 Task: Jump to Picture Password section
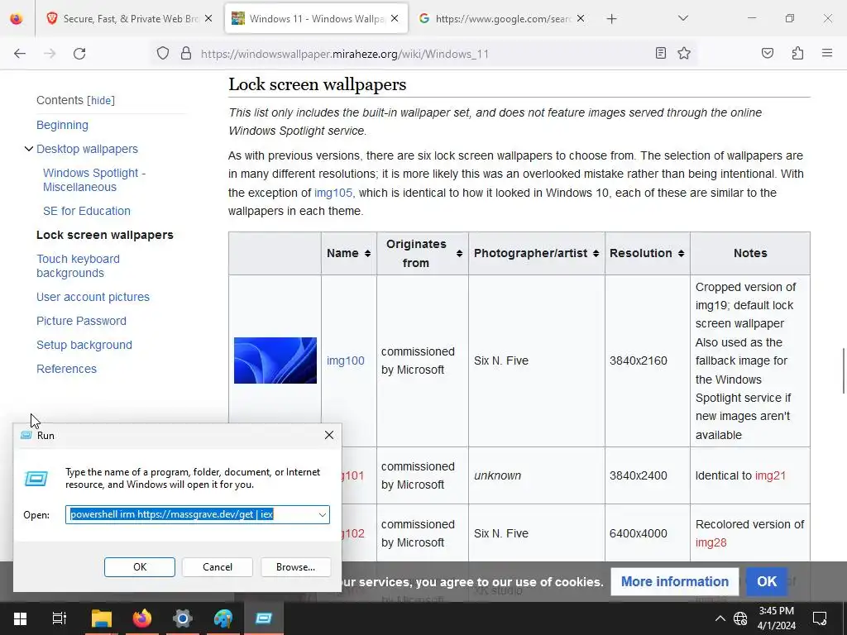click(x=81, y=321)
